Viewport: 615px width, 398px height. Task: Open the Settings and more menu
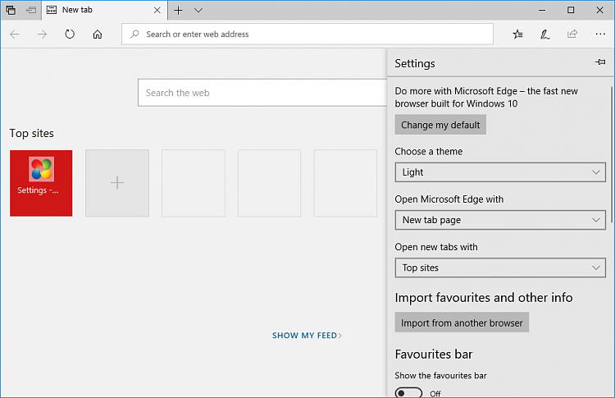(x=600, y=34)
